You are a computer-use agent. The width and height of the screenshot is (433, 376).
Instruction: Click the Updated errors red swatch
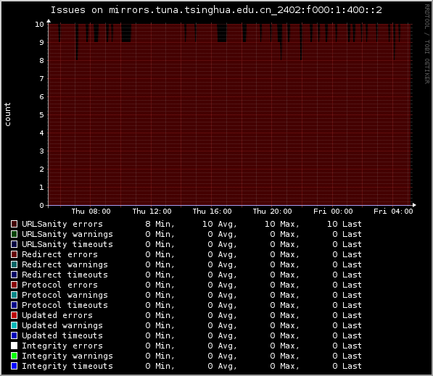[14, 315]
